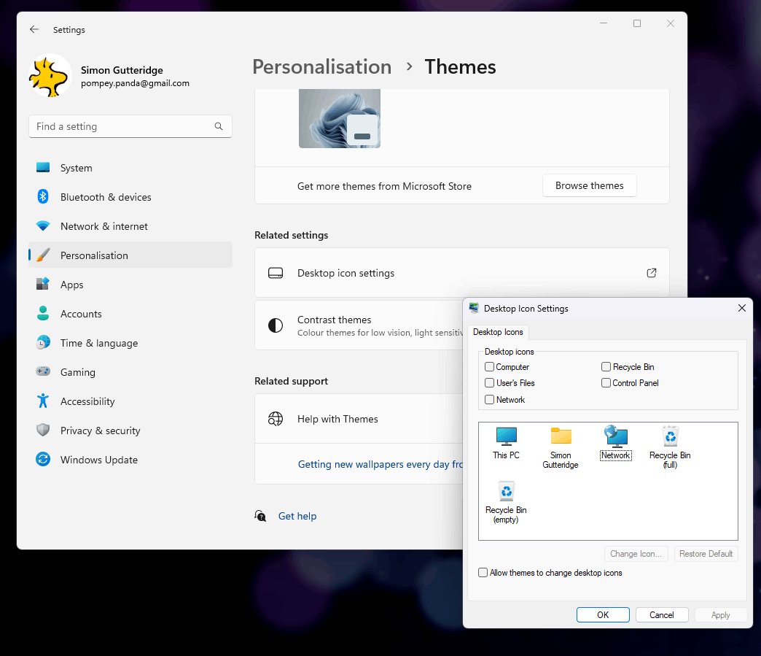The height and width of the screenshot is (656, 761).
Task: Click the Bluetooth icon in sidebar
Action: pyautogui.click(x=43, y=197)
